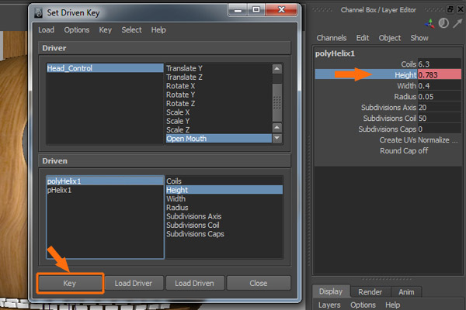Click the Set Driven Key window title icon

39,12
